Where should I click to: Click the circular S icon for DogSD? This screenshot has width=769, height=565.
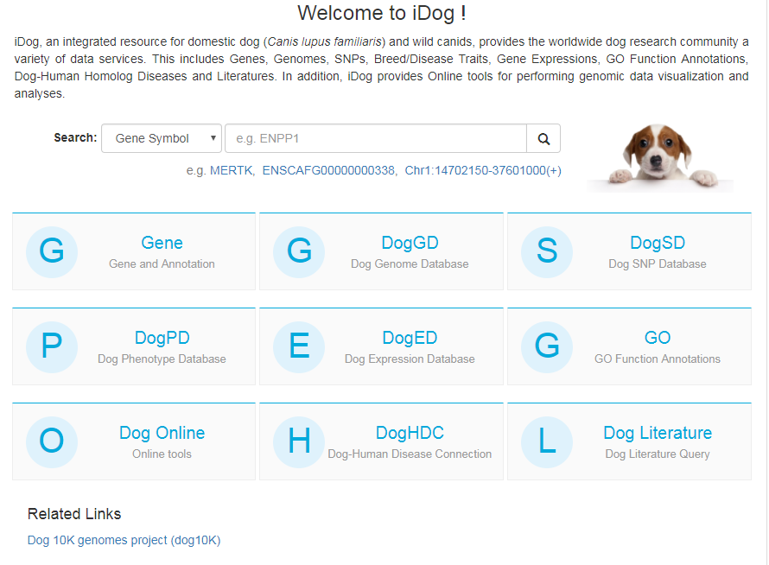(547, 251)
